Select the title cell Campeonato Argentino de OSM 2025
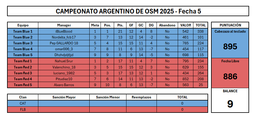 point(128,11)
